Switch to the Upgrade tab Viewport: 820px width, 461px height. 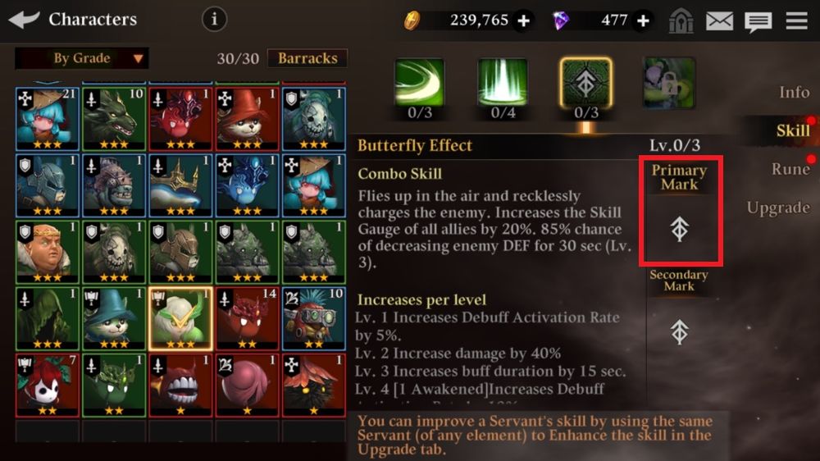point(778,208)
